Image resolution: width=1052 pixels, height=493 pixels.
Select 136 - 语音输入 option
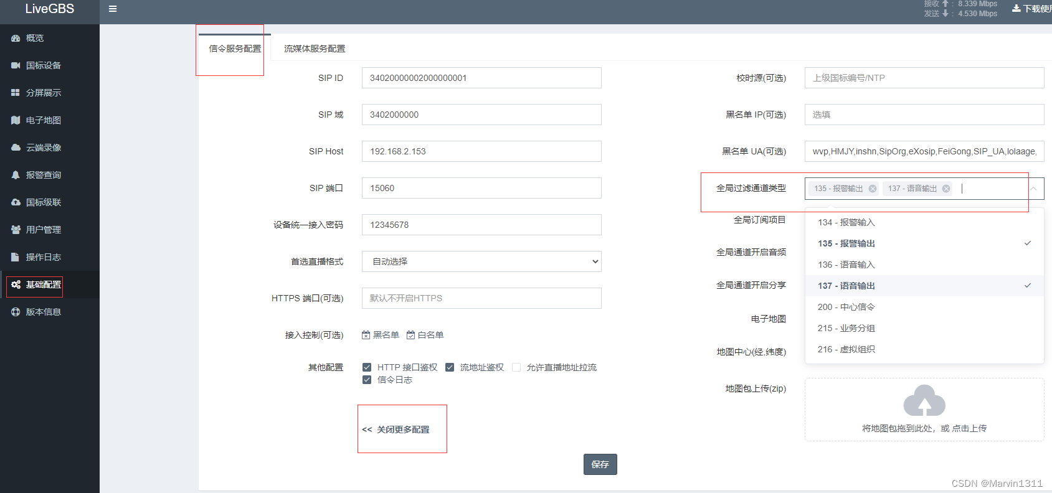point(924,265)
